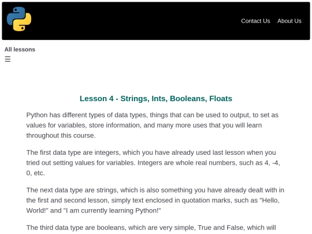Click the Python logo in the header
Viewport: 312px width, 234px height.
pos(19,19)
